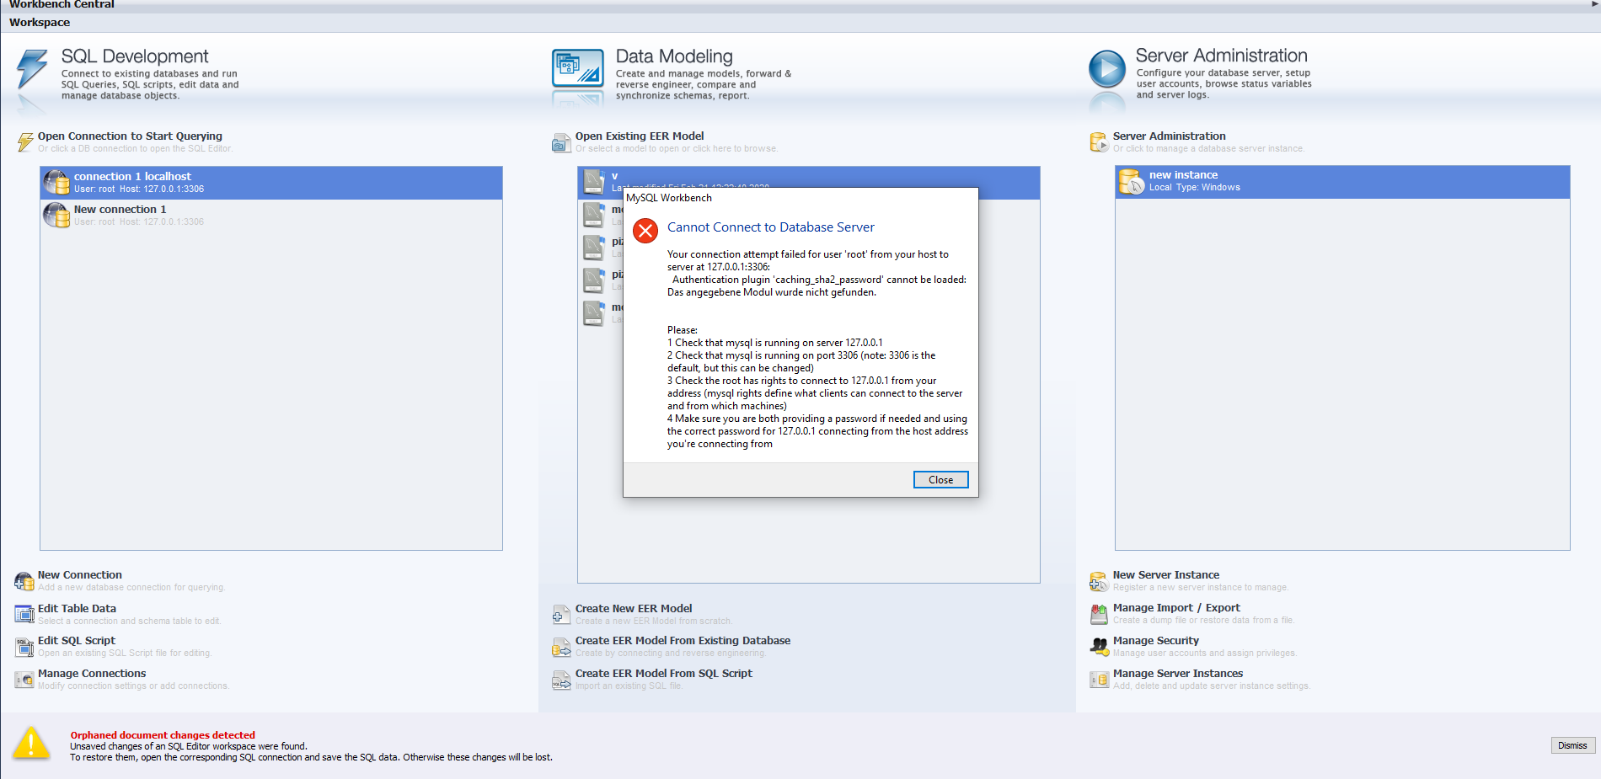Click the Workspace header label
Image resolution: width=1601 pixels, height=779 pixels.
(x=40, y=23)
